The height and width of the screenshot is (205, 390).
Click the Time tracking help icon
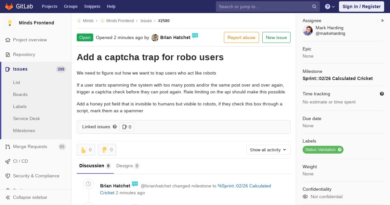point(382,94)
